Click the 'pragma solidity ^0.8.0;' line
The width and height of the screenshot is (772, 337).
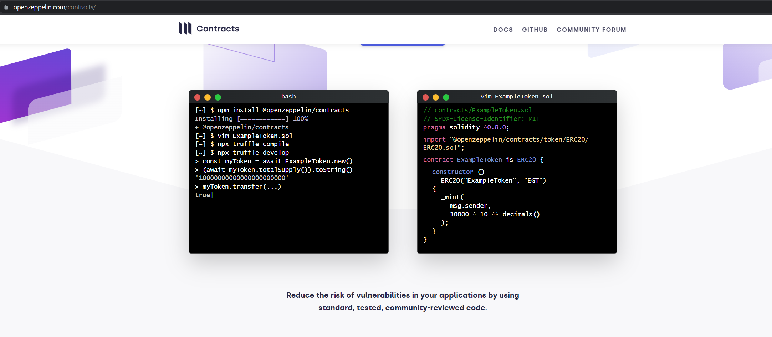tap(466, 127)
